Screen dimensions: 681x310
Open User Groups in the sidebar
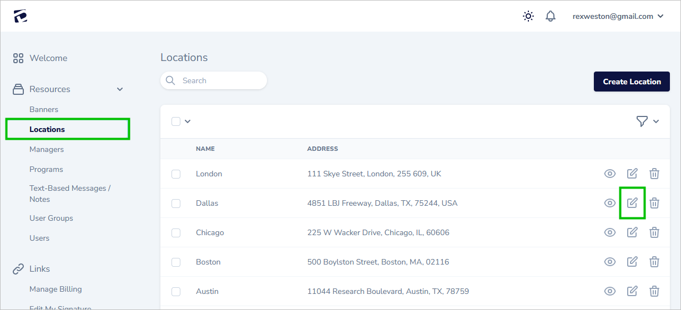coord(51,218)
